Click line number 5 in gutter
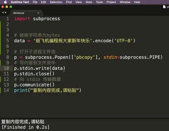 tap(8, 41)
